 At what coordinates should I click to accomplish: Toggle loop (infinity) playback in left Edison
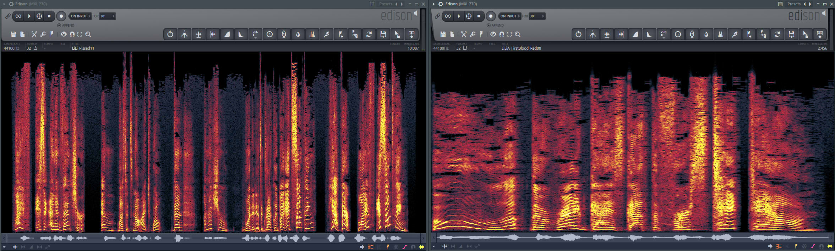pyautogui.click(x=18, y=16)
